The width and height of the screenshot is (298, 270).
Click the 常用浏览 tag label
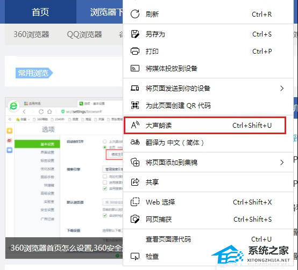pyautogui.click(x=34, y=73)
